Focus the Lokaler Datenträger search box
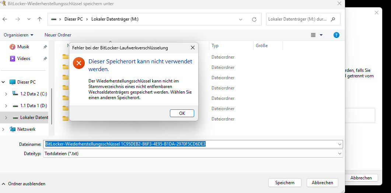This screenshot has width=391, height=193. pos(303,19)
